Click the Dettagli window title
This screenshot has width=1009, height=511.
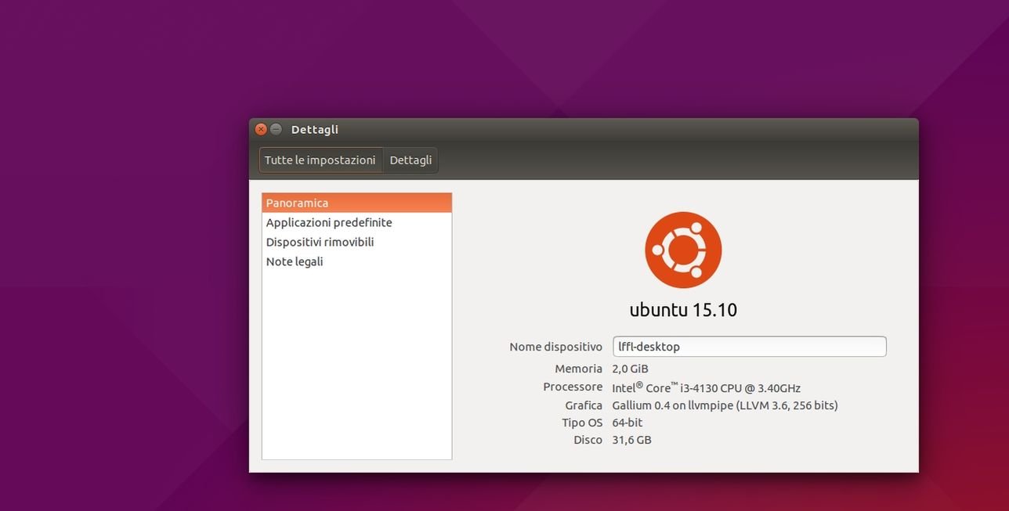[315, 129]
